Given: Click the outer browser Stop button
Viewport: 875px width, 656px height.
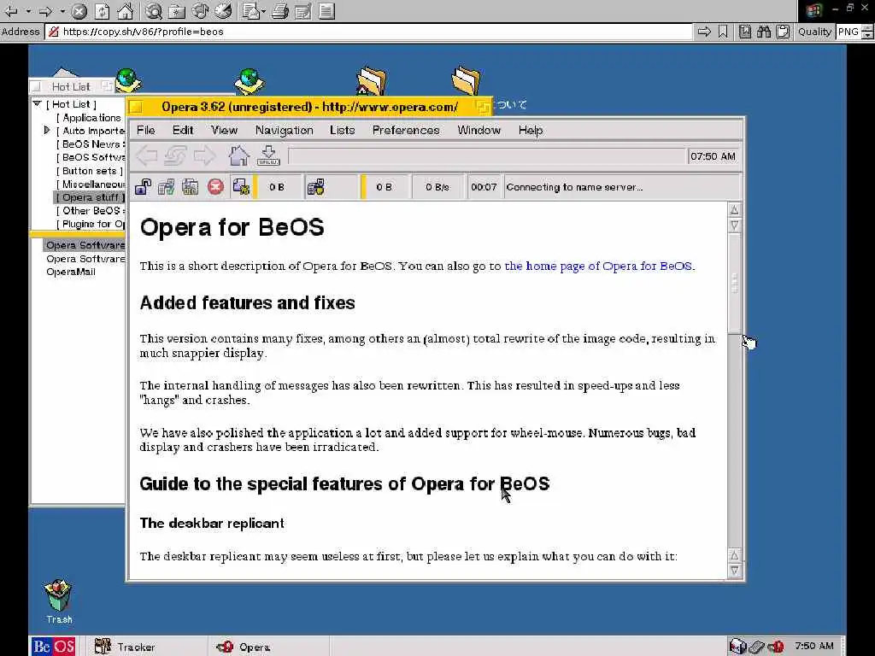Looking at the screenshot, I should [x=79, y=10].
